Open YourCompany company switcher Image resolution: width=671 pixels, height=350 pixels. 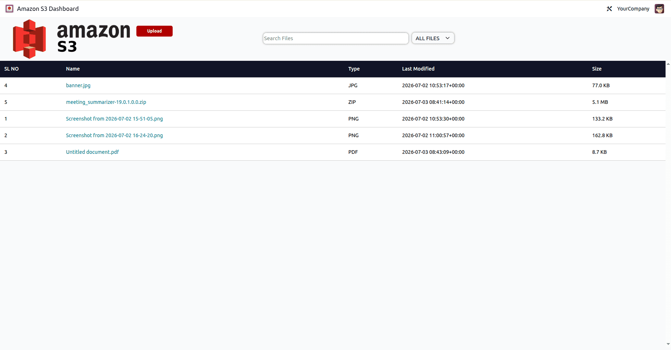pos(633,9)
